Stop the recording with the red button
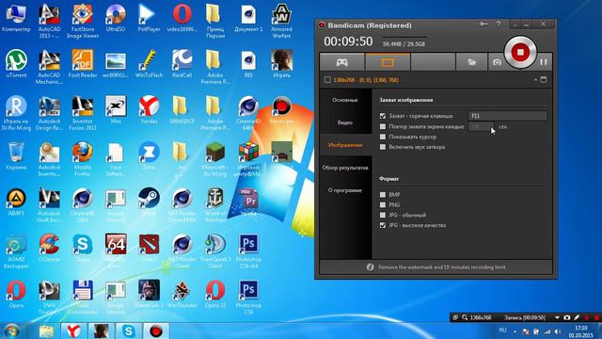The image size is (602, 339). point(520,52)
